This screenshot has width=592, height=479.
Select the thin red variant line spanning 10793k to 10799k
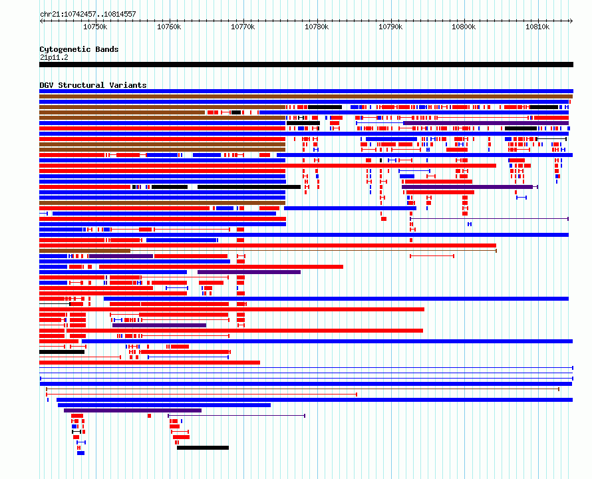pos(432,256)
